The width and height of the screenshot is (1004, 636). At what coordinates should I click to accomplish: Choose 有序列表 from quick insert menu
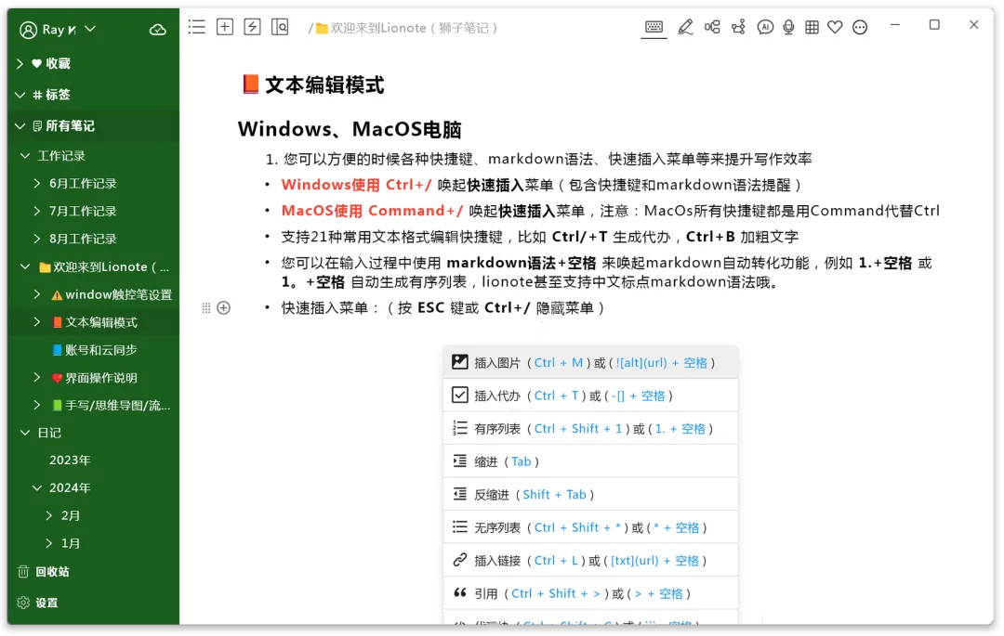coord(590,428)
